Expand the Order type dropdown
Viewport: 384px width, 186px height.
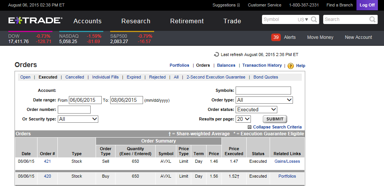tap(264, 100)
